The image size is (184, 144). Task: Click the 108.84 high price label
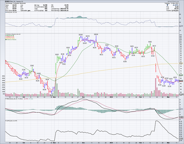tap(96, 34)
